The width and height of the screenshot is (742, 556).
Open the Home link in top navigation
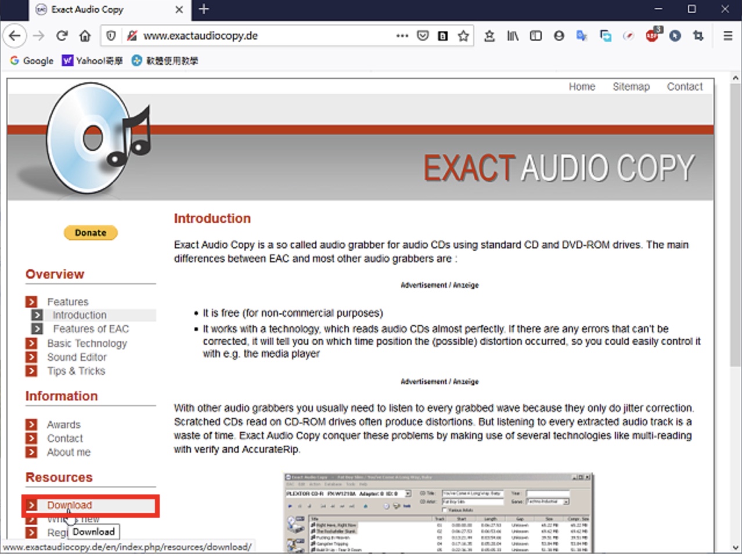[582, 86]
